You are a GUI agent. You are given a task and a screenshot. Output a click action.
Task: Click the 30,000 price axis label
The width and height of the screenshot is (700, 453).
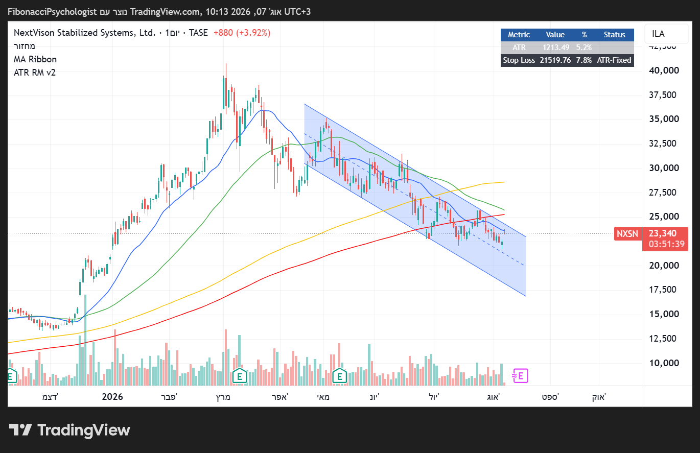tap(663, 168)
